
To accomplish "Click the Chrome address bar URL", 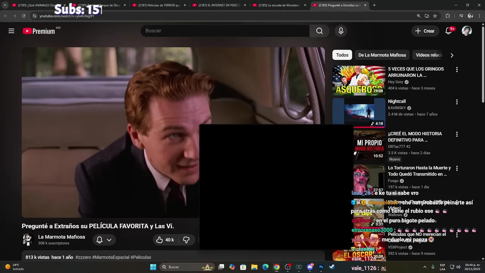I will (67, 16).
